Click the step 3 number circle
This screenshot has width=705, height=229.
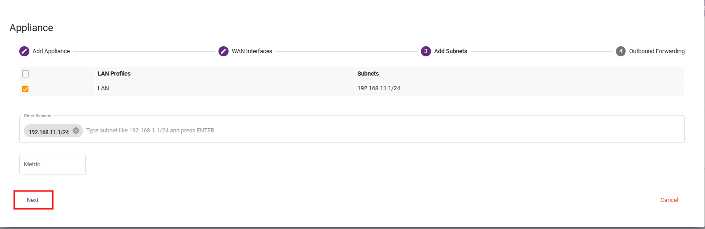click(426, 51)
